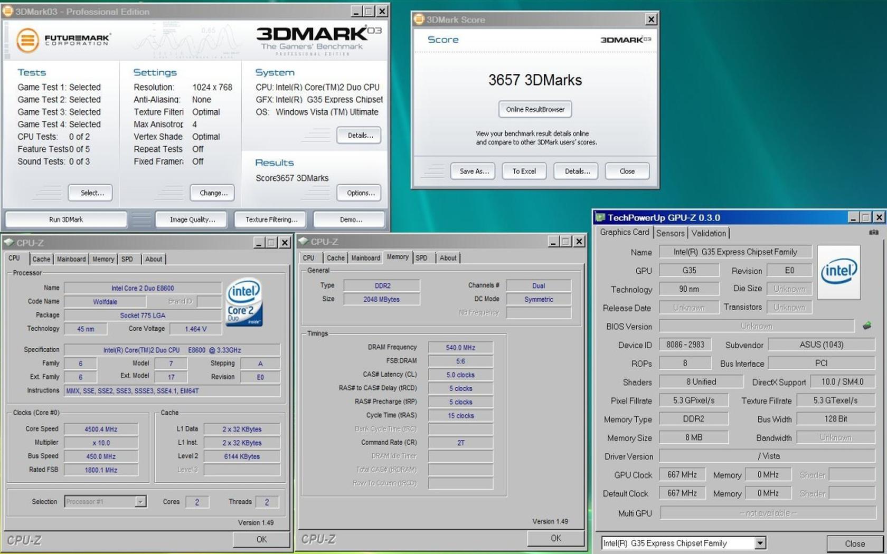Click Multiplier value x 10.0

click(101, 443)
